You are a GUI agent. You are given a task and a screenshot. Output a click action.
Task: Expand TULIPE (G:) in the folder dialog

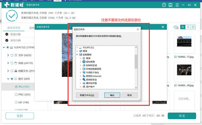coord(77,48)
